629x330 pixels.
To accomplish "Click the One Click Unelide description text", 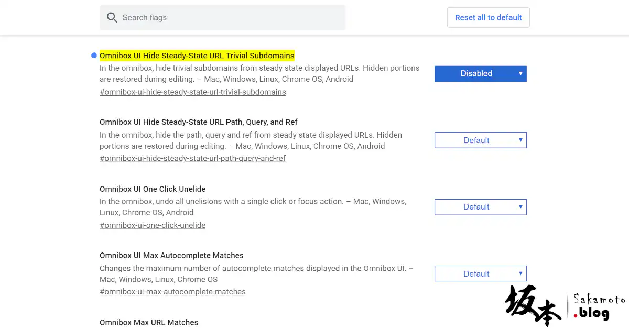I will pos(253,207).
